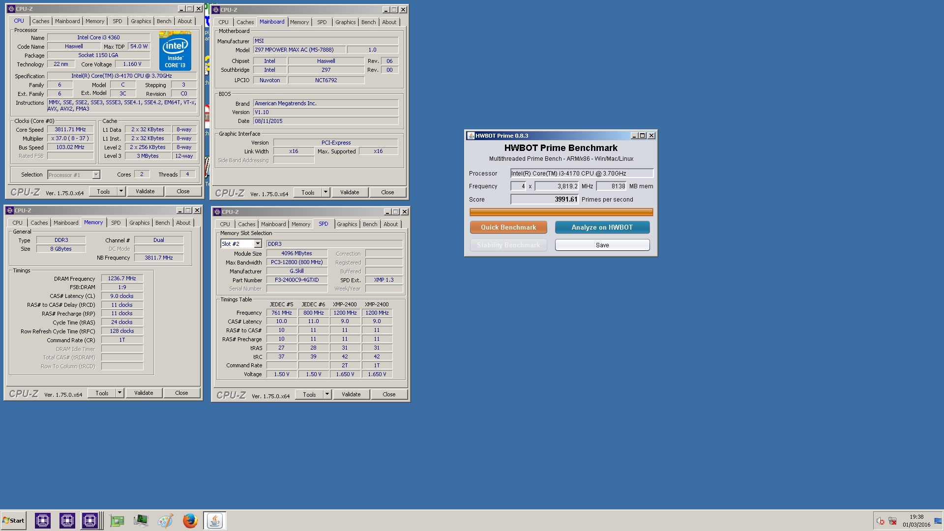This screenshot has height=531, width=944.
Task: Click the 3,819.2 MHz frequency field
Action: point(557,186)
